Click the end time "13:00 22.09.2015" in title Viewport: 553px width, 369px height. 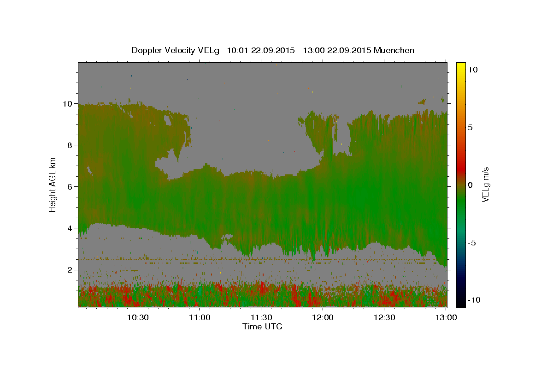337,50
